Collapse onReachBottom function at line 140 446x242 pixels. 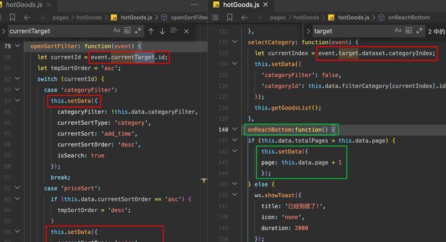pyautogui.click(x=235, y=129)
